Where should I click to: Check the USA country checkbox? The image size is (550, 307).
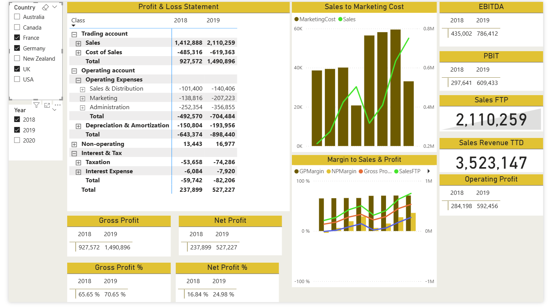(x=17, y=79)
